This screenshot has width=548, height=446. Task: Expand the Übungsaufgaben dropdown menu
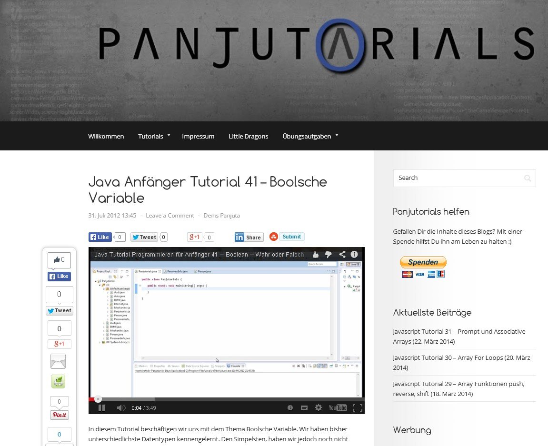(307, 136)
